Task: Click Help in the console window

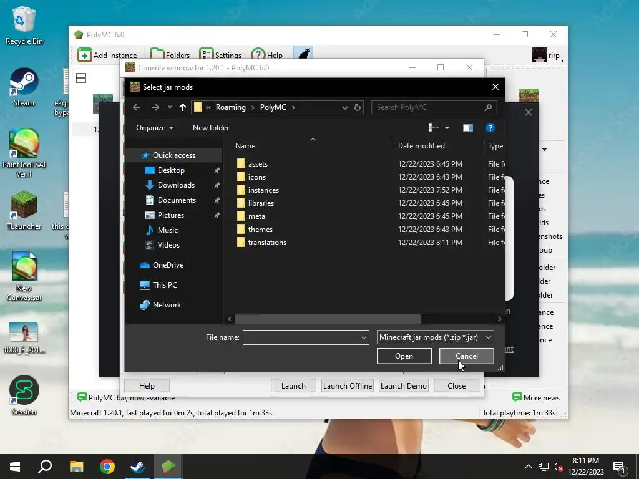Action: 147,385
